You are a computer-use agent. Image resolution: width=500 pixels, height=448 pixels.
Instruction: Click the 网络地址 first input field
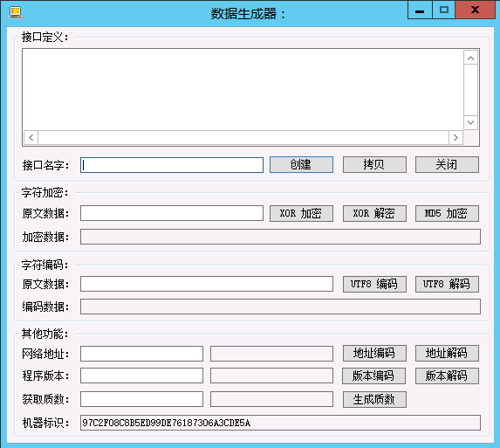click(141, 354)
